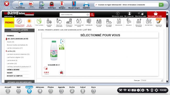Open the Boissons category

(119, 22)
